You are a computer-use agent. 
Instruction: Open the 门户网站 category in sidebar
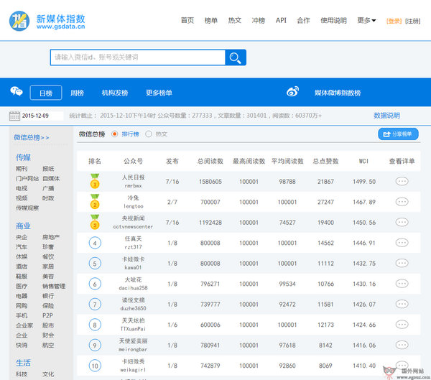27,178
